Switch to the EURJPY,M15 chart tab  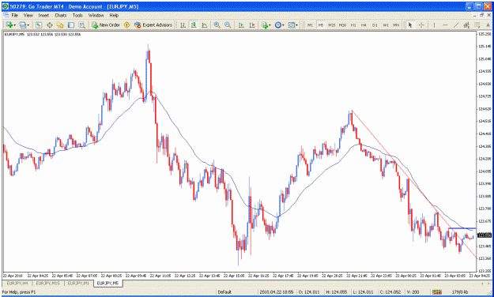(x=48, y=284)
